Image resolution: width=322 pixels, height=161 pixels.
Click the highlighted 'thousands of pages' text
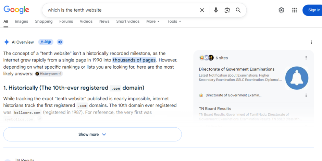(134, 60)
